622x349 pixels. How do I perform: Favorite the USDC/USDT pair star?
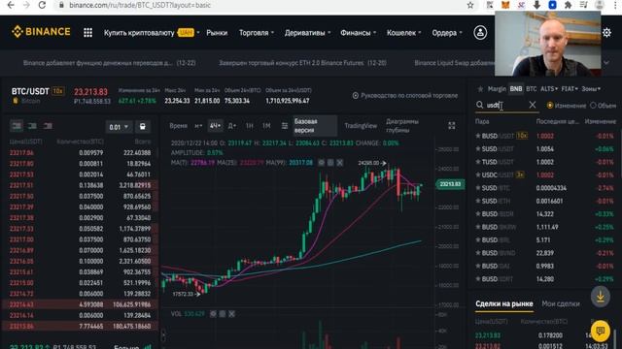tap(478, 174)
